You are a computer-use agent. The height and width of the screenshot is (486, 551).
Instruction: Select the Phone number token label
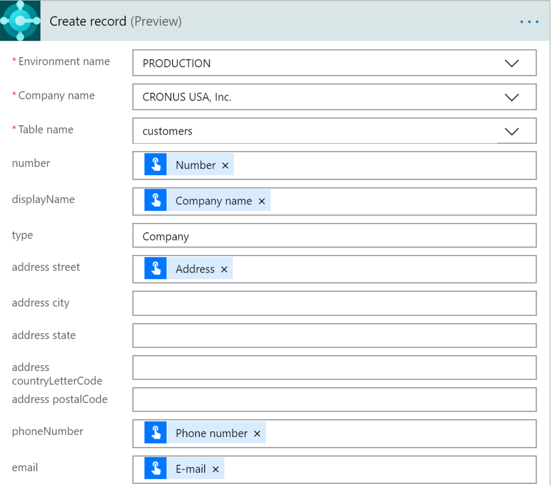point(212,433)
